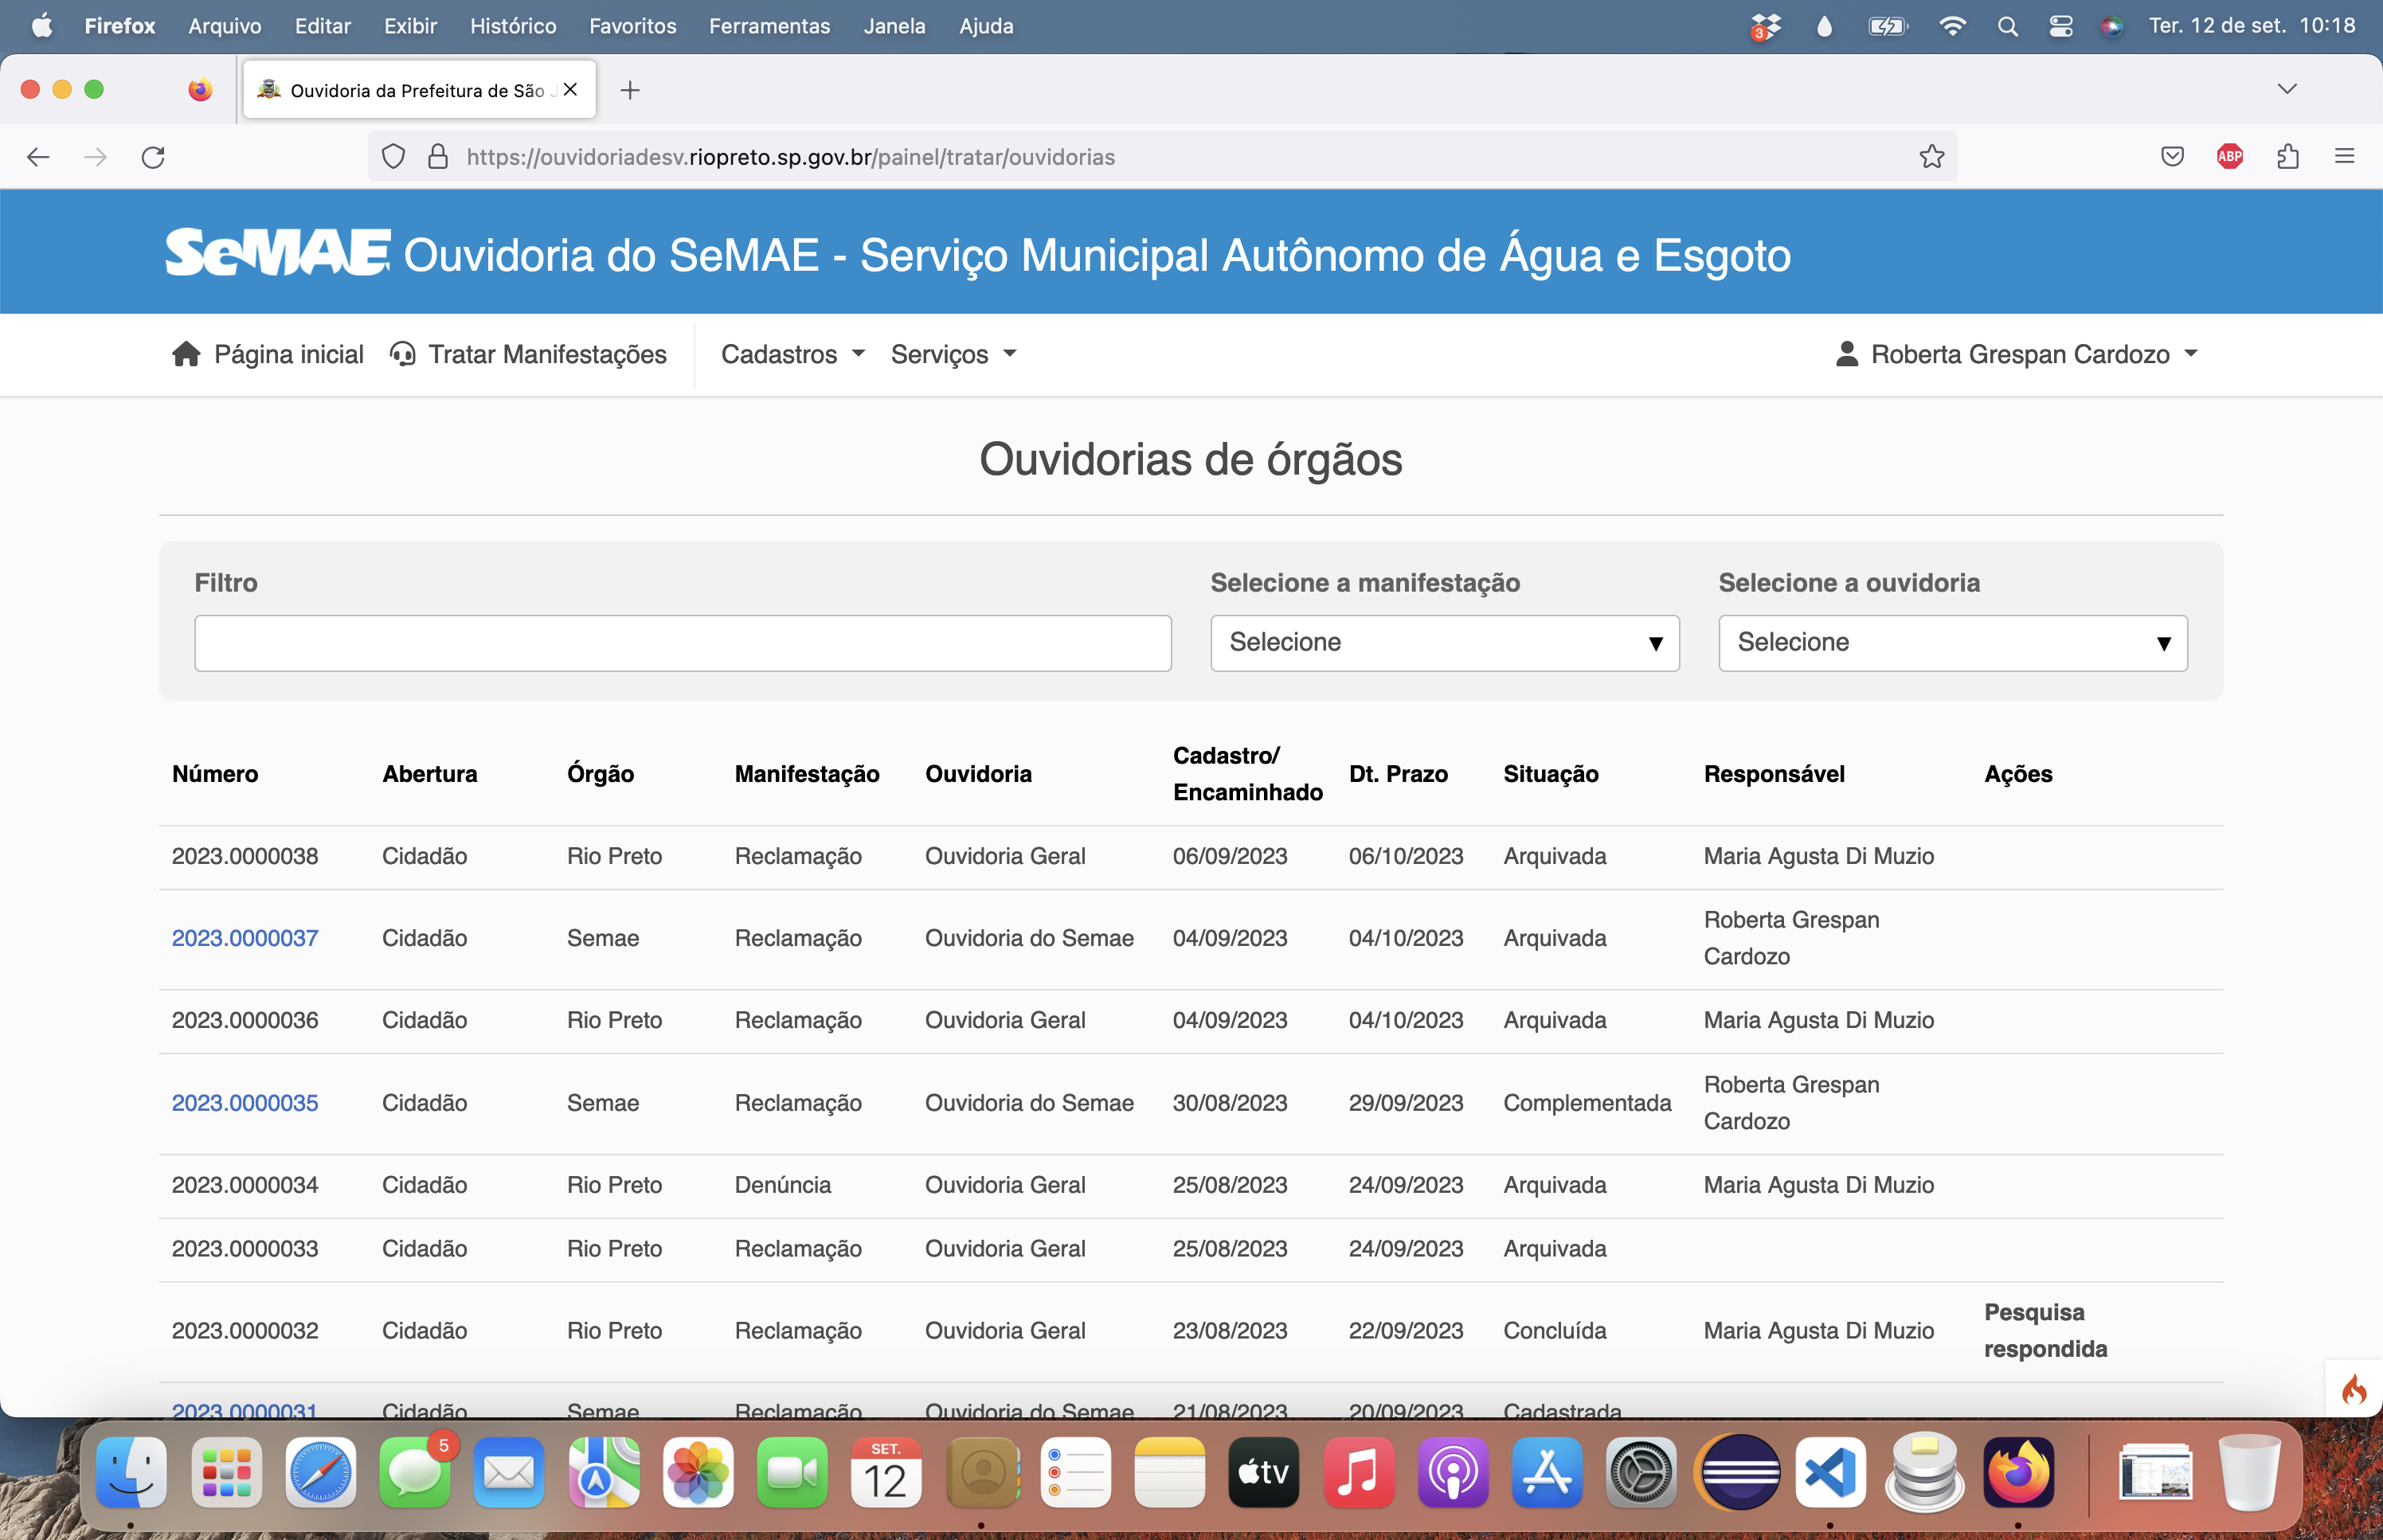
Task: Expand the Cadastros dropdown menu
Action: click(792, 354)
